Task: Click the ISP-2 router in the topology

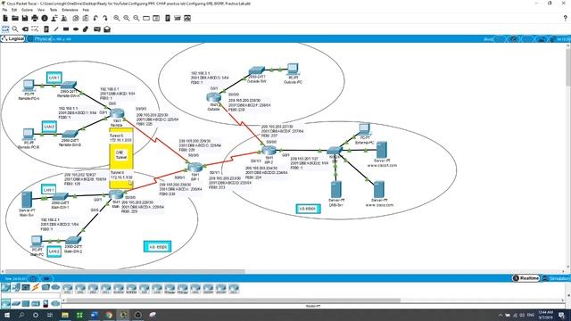Action: 269,150
